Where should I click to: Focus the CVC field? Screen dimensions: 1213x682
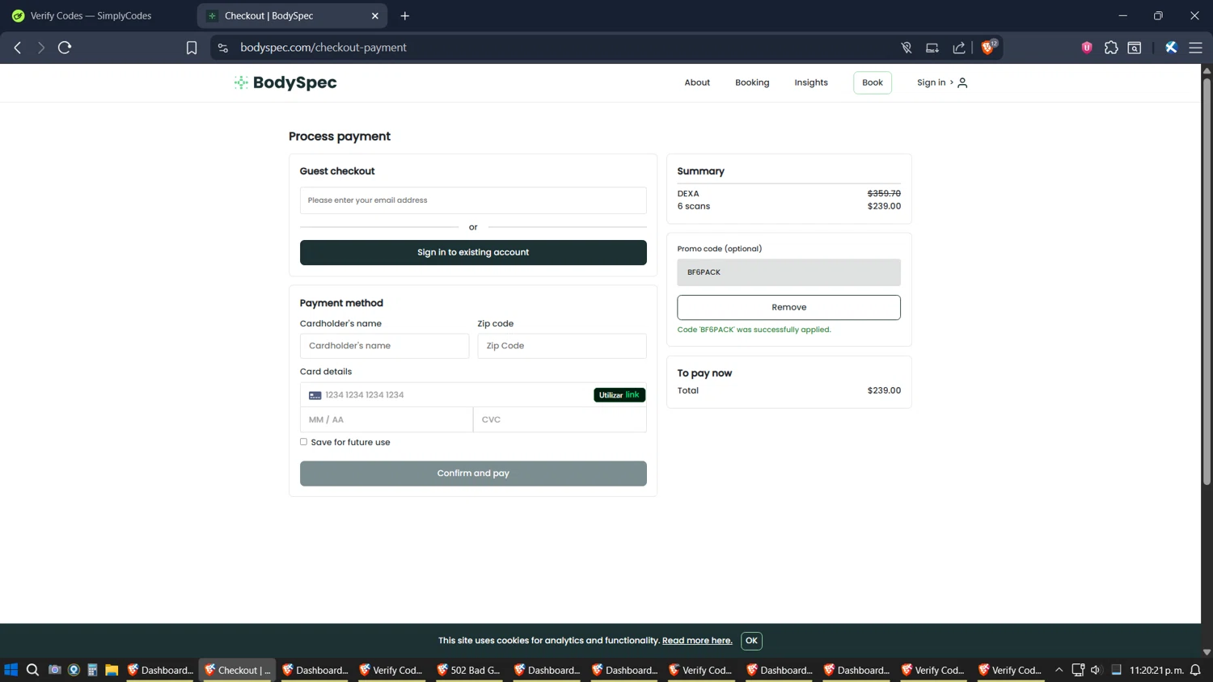560,419
